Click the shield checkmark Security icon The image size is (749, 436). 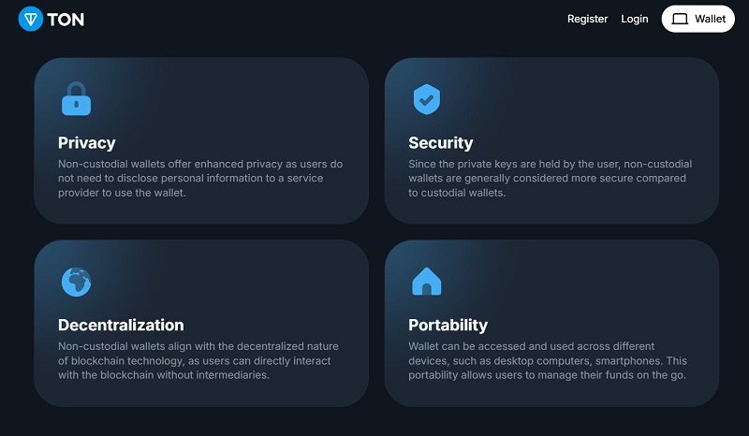click(427, 99)
